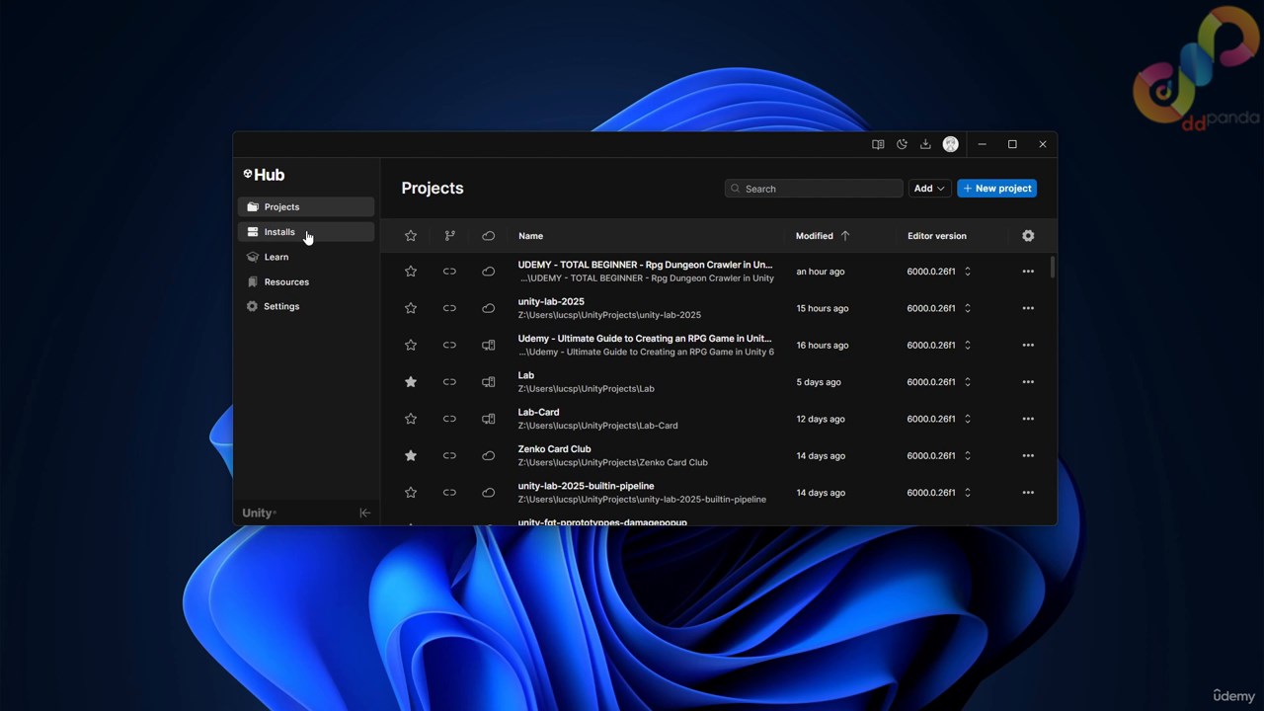Click the New project button
The height and width of the screenshot is (711, 1264).
tap(996, 189)
